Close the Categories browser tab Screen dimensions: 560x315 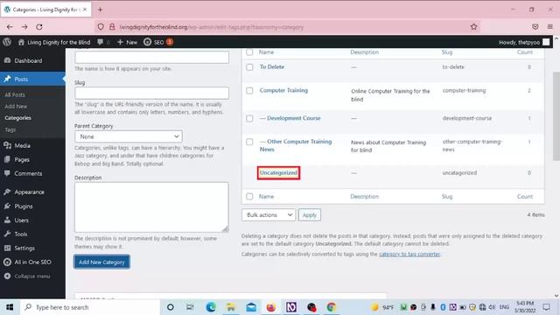coord(85,10)
